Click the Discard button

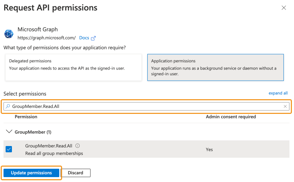coord(75,173)
